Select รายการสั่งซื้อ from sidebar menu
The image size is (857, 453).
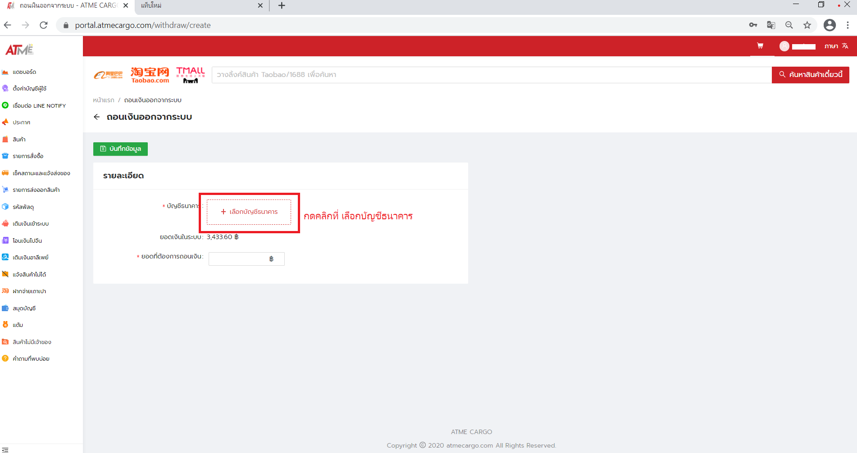click(x=28, y=156)
